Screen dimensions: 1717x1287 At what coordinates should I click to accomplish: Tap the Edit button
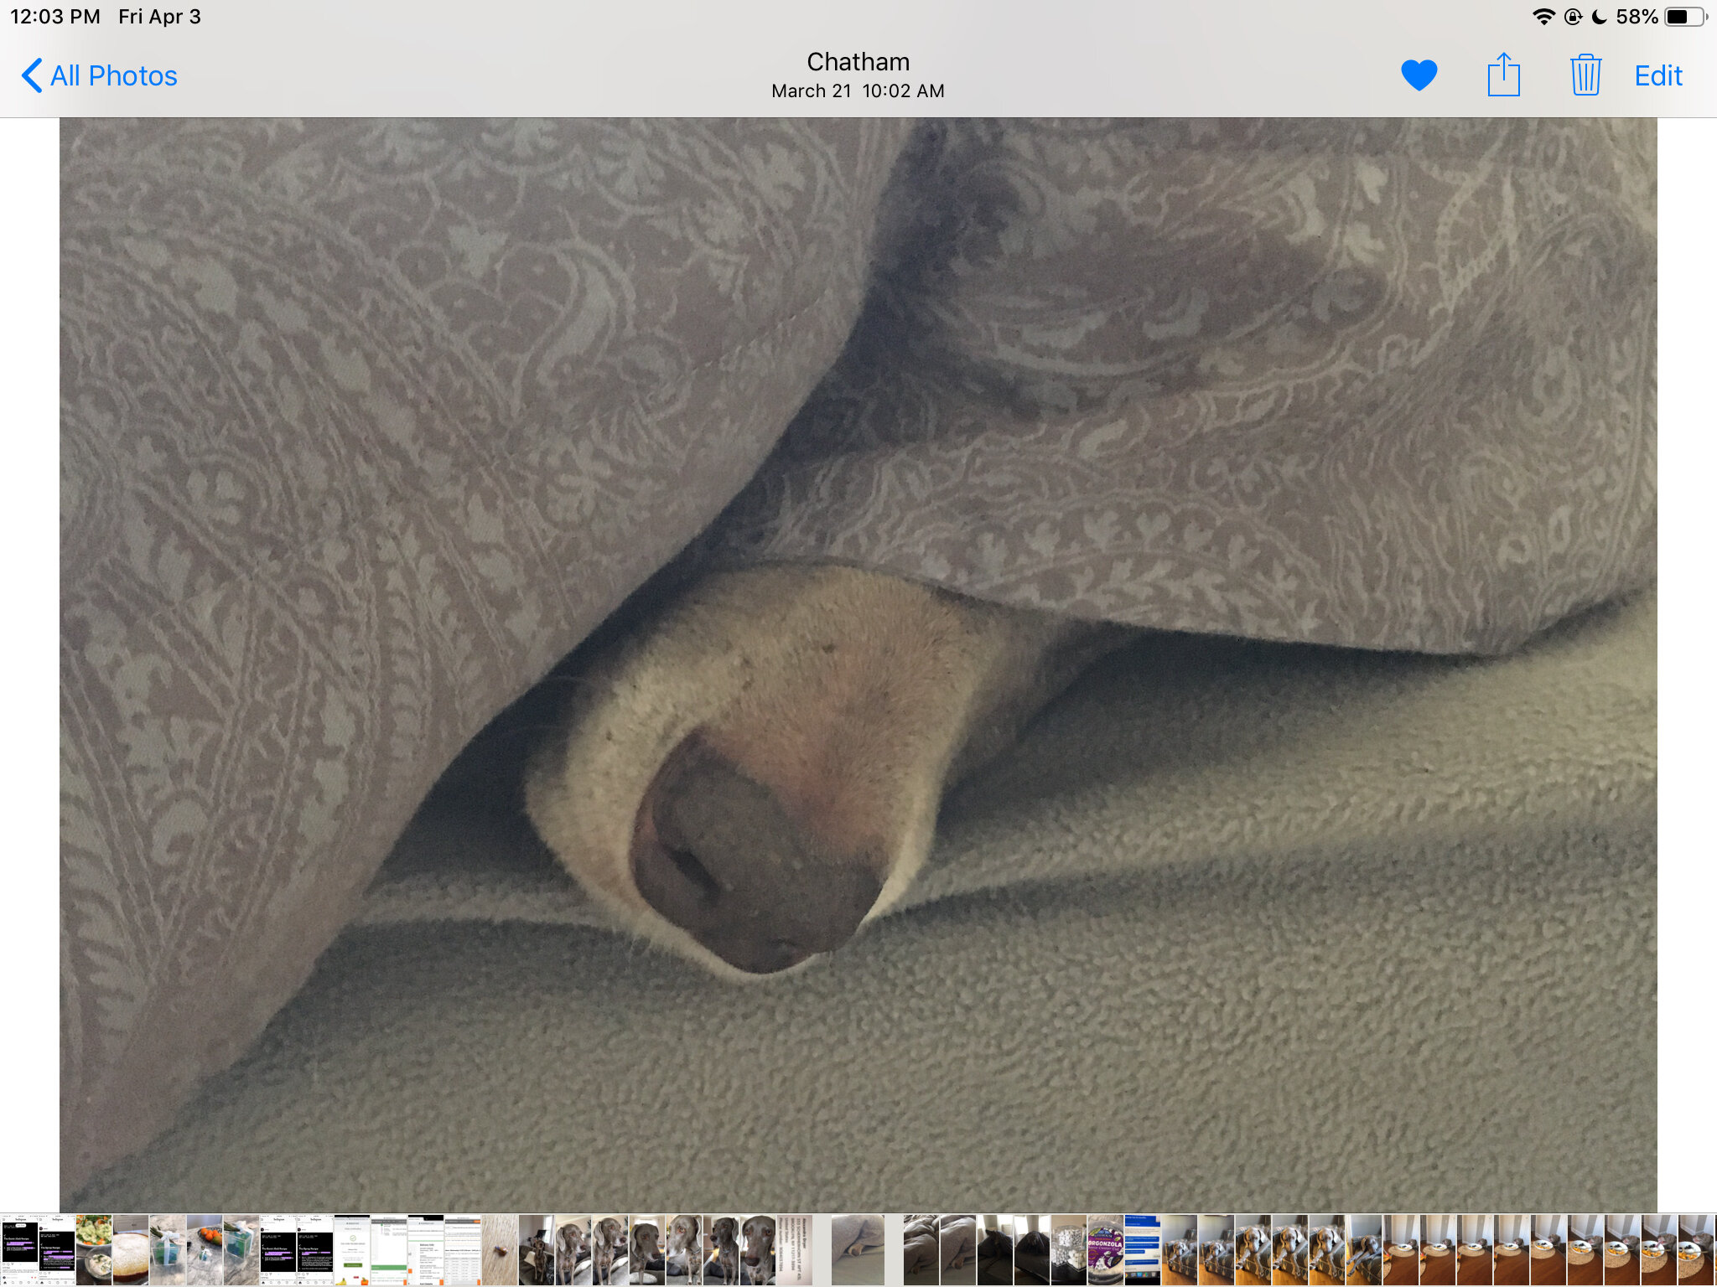[1658, 75]
